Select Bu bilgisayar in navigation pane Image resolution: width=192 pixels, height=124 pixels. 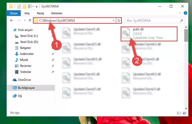coord(31,88)
